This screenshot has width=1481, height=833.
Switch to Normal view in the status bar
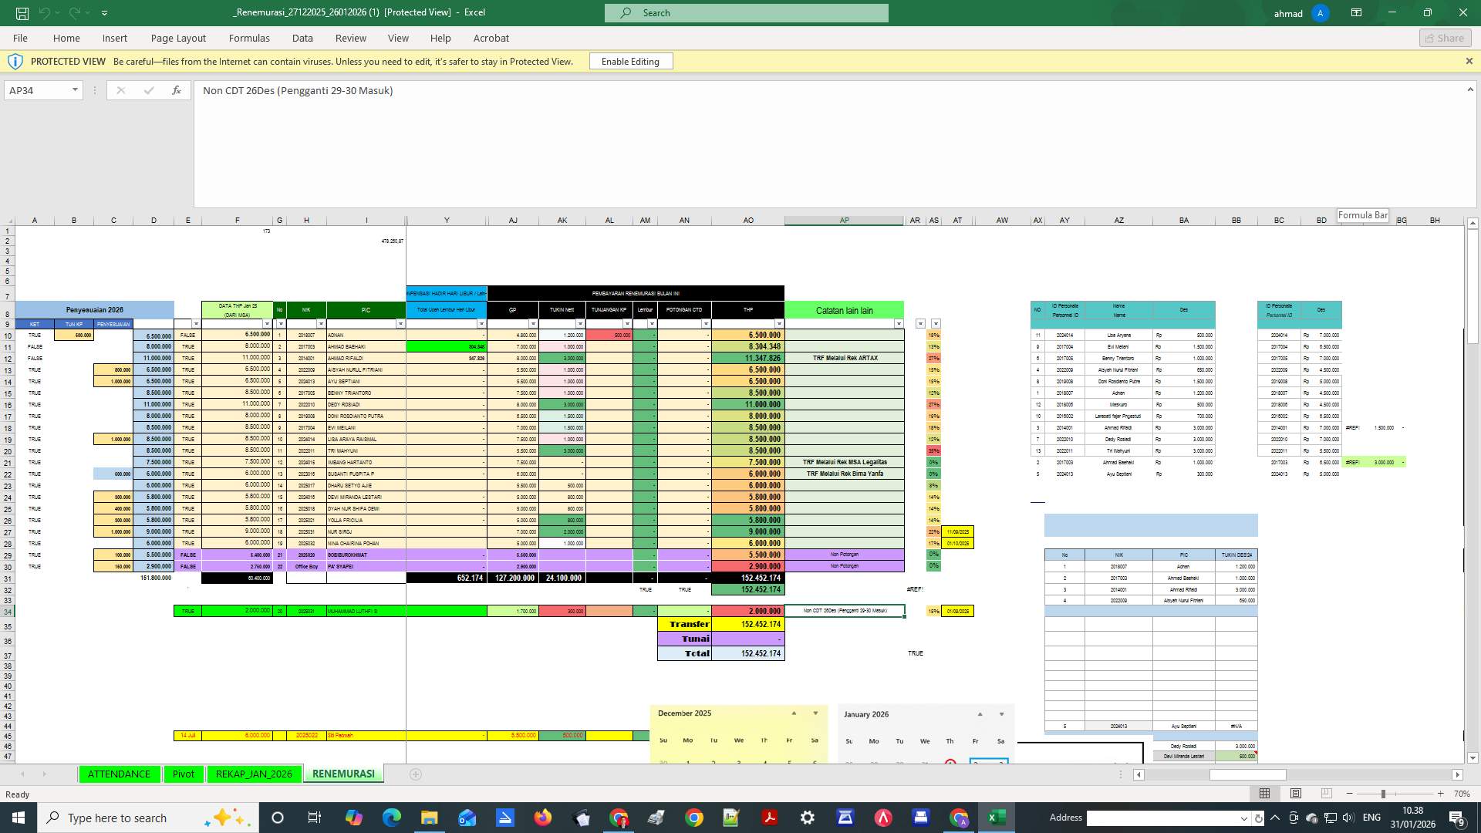[x=1264, y=793]
